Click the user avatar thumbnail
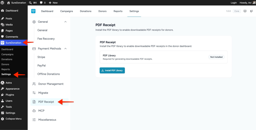The image size is (256, 130). click(254, 2)
